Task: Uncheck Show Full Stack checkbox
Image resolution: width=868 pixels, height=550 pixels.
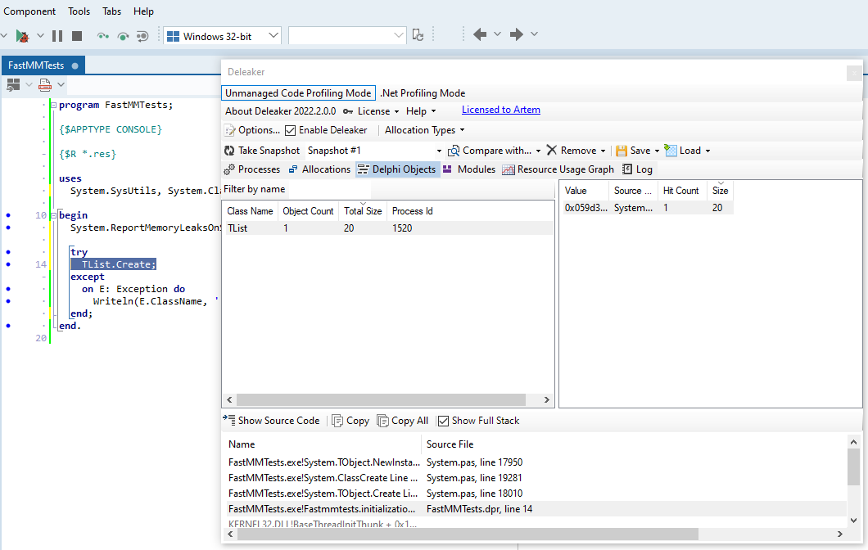Action: (x=444, y=421)
